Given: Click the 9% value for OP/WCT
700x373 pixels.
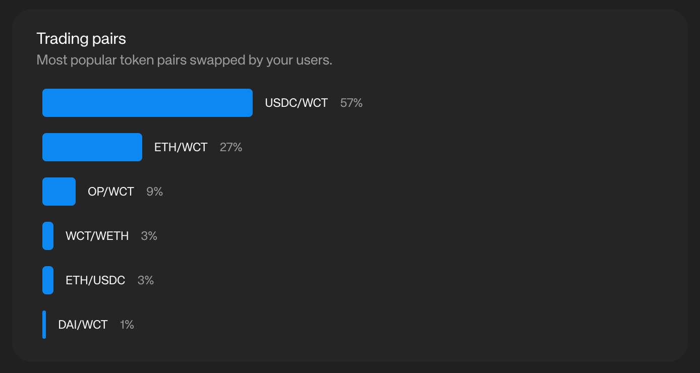Looking at the screenshot, I should click(x=155, y=192).
